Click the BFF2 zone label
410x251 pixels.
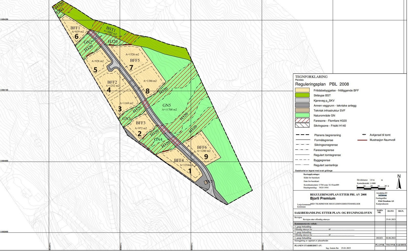(x=112, y=82)
